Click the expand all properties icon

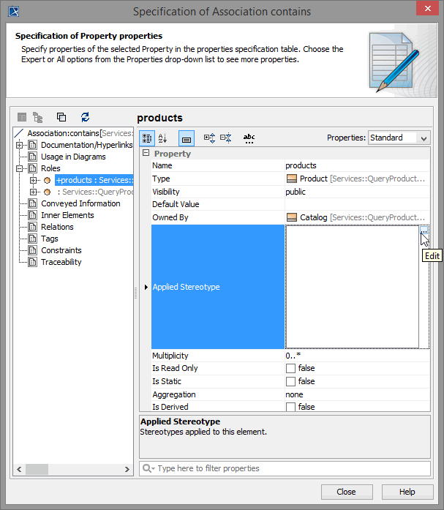click(x=209, y=138)
